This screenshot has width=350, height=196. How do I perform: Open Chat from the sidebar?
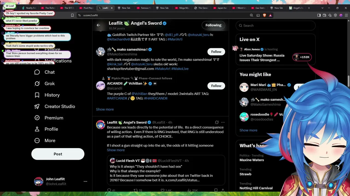45,72
